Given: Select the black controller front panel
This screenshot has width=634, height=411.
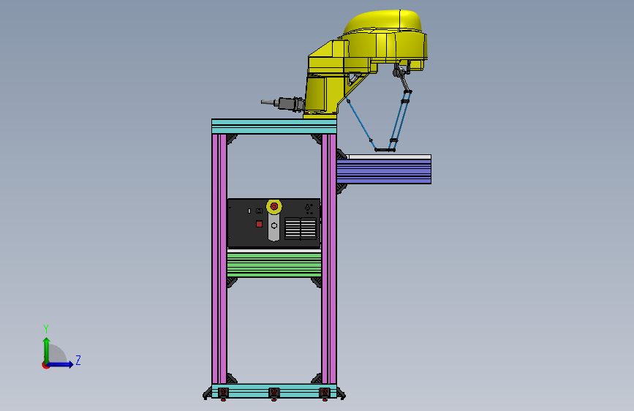Looking at the screenshot, I should point(273,223).
